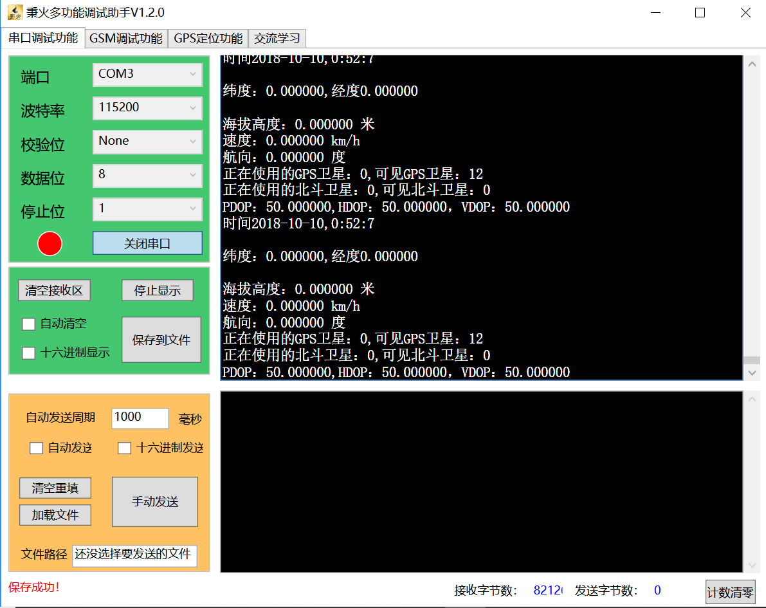
Task: Open the 校验位 None dropdown
Action: pos(147,142)
